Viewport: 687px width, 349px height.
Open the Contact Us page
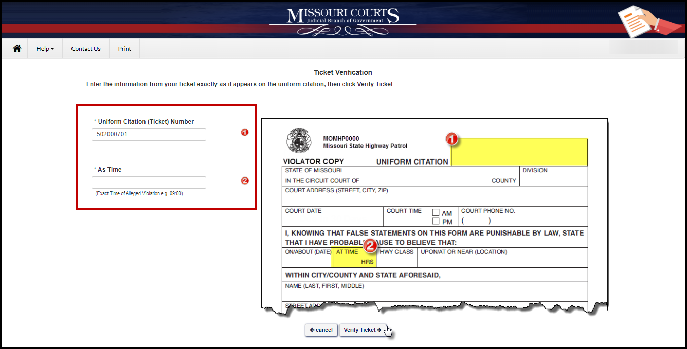coord(86,49)
